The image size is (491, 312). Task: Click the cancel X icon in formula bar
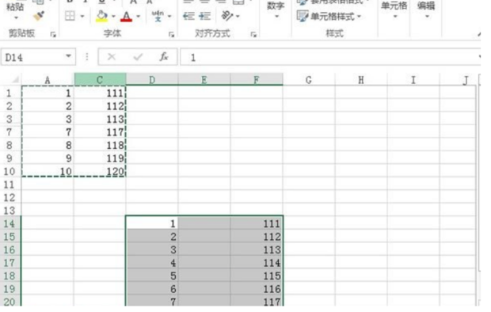tap(112, 57)
